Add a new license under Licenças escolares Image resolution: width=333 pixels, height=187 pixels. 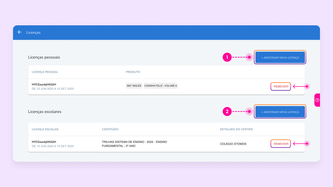click(280, 112)
